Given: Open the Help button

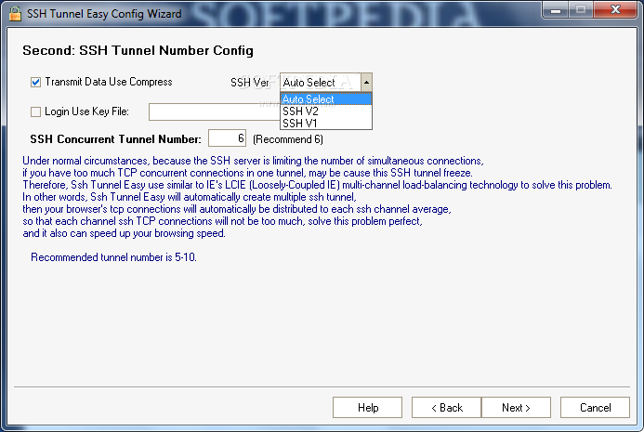Looking at the screenshot, I should coord(368,407).
